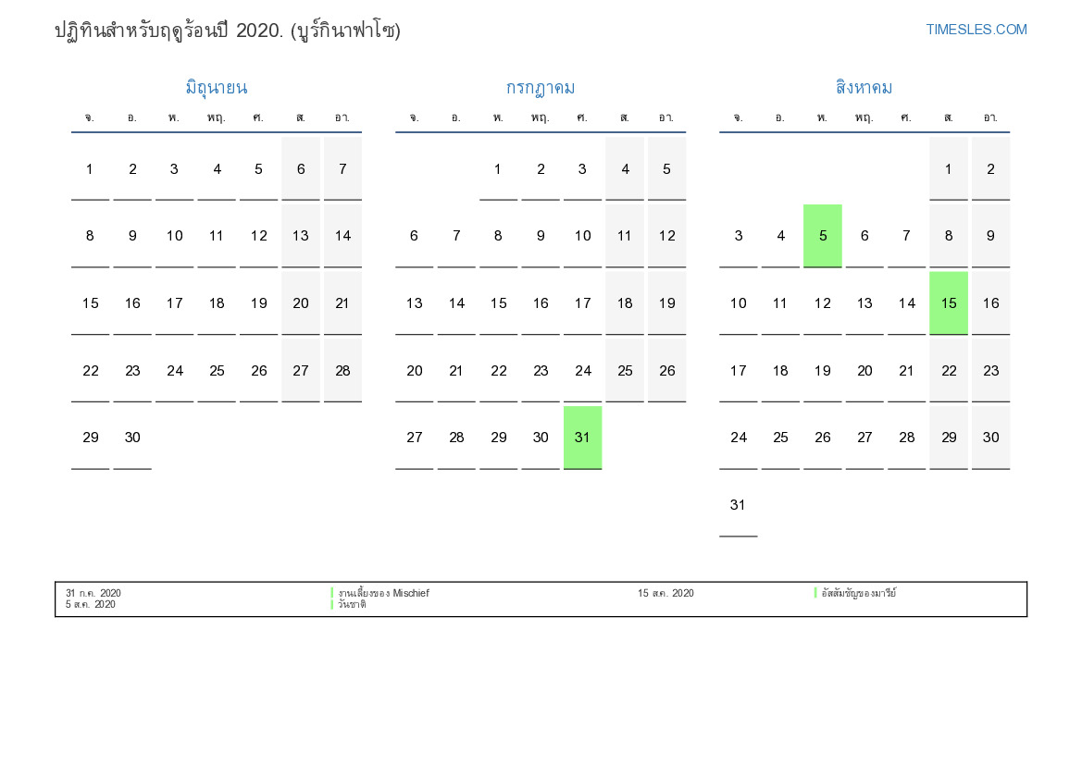Select green highlighted August 5 cell

[x=822, y=236]
